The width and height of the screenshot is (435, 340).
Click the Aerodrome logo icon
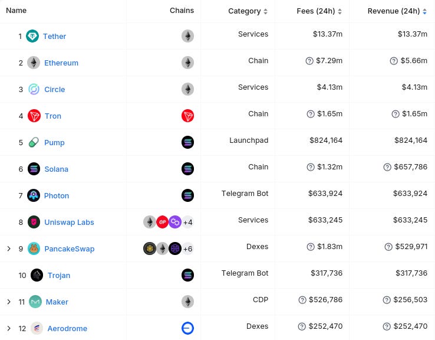coord(37,328)
